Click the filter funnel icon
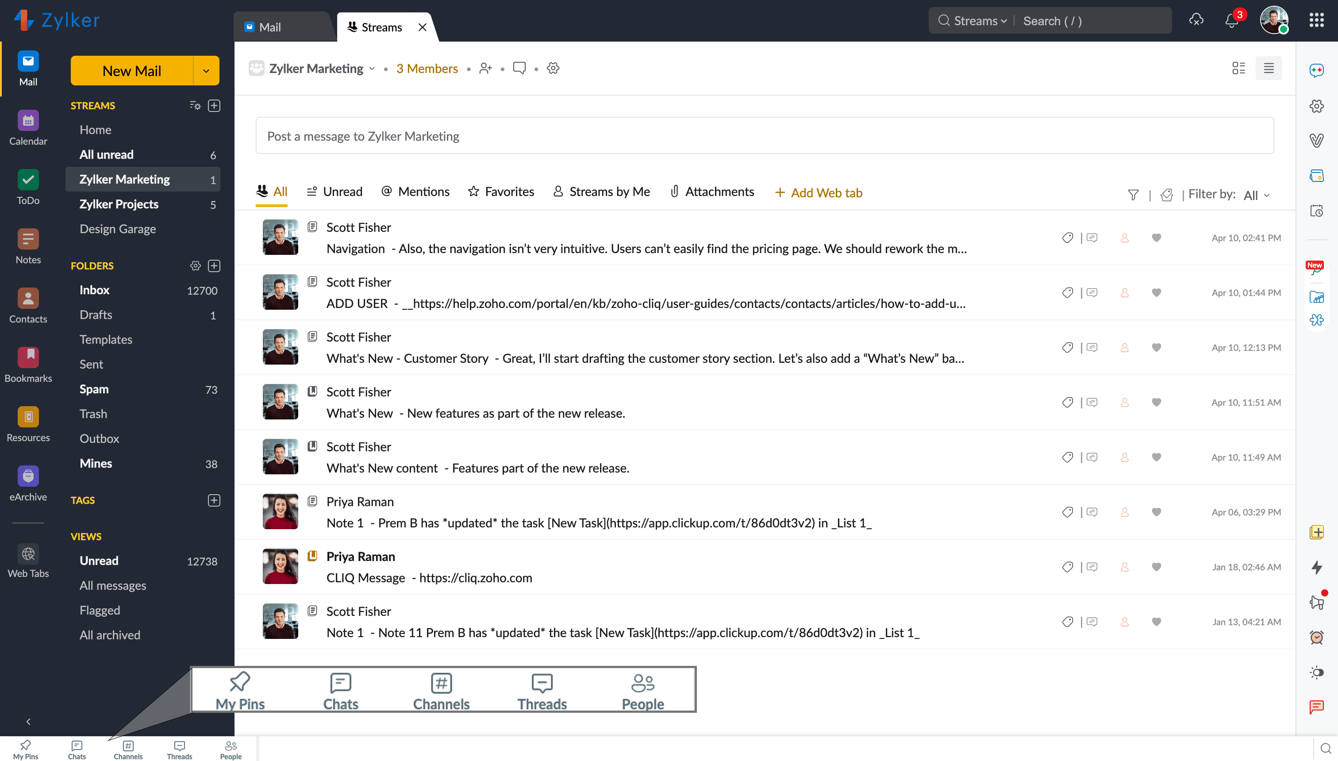 [1133, 195]
